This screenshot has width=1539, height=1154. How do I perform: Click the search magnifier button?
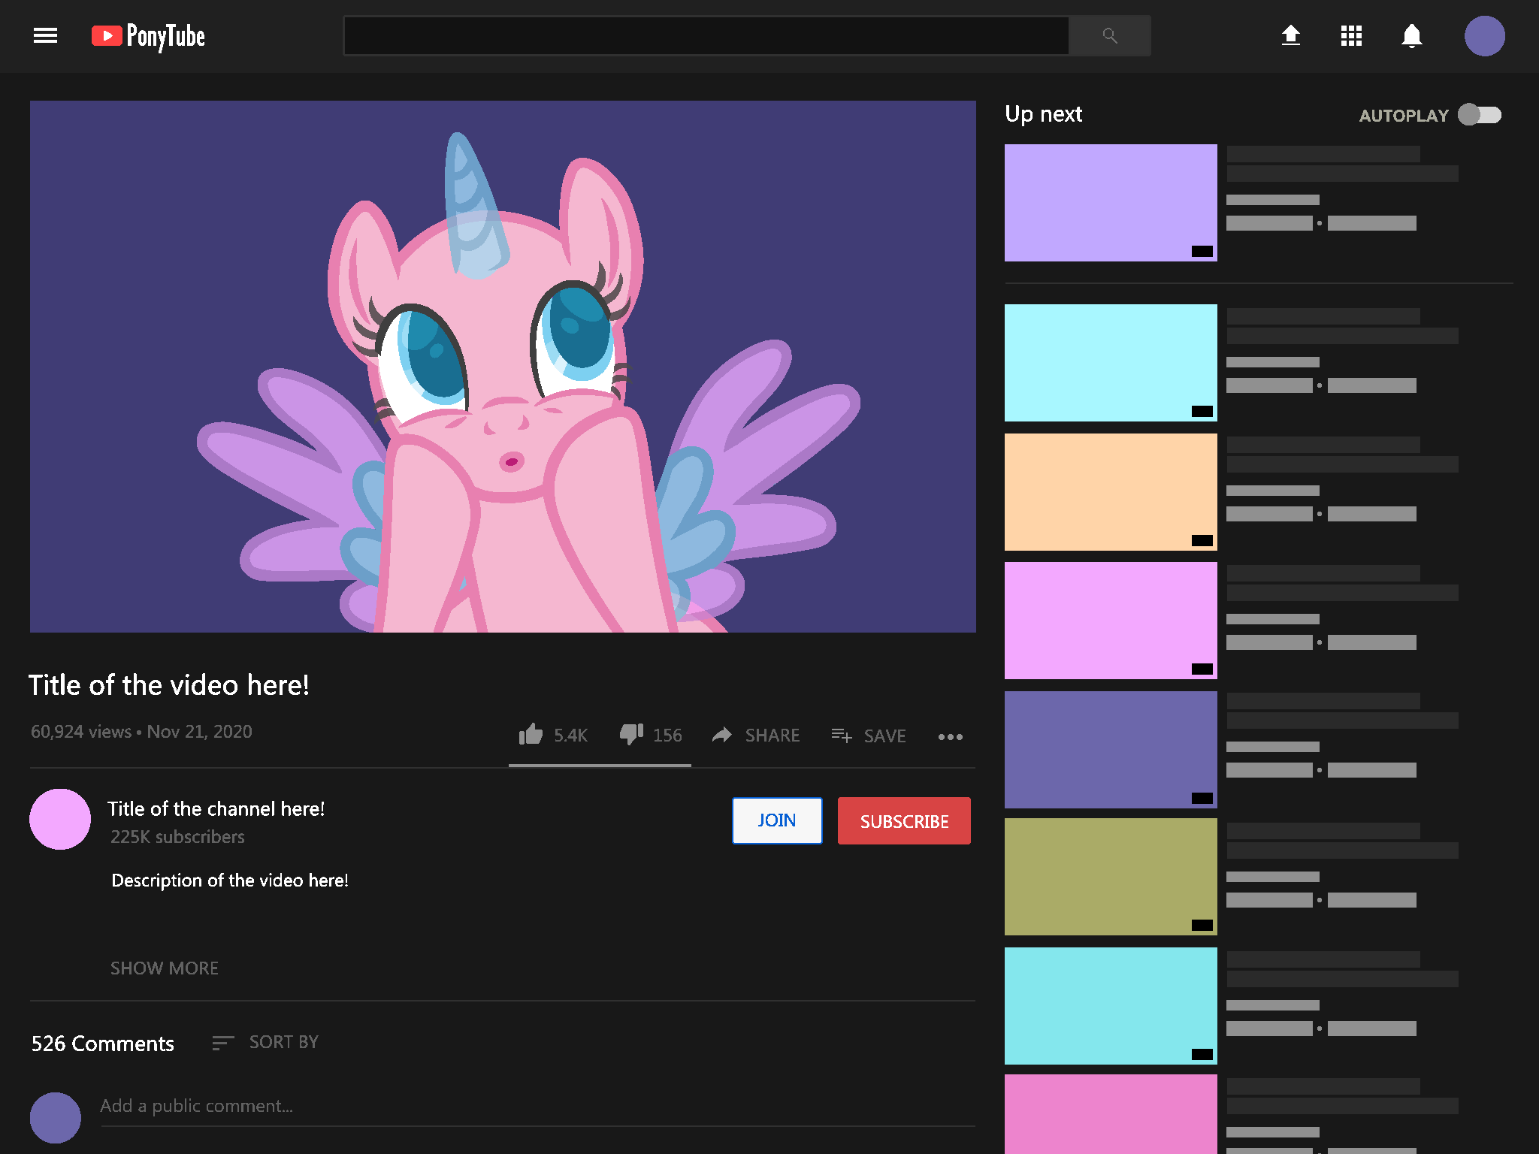coord(1109,35)
